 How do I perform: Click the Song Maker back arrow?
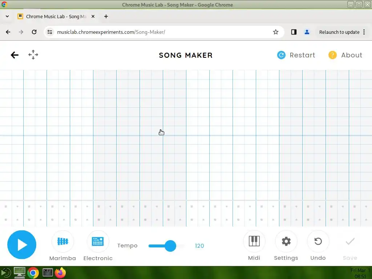click(x=15, y=55)
